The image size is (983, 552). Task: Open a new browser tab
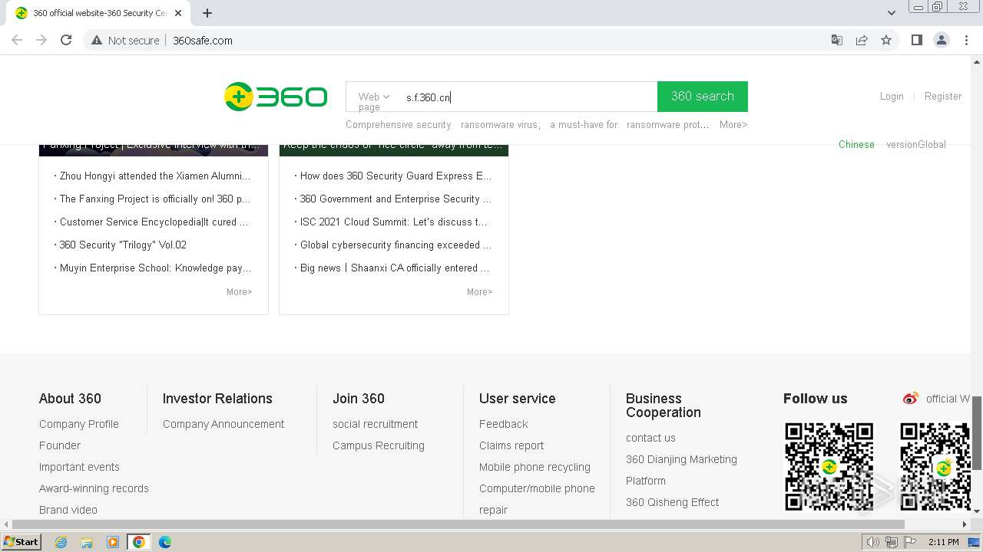click(x=207, y=12)
